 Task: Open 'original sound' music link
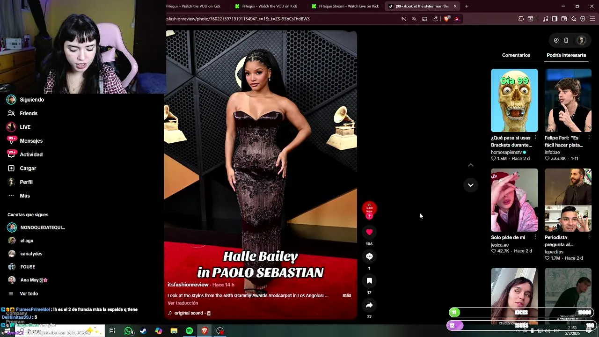(189, 313)
